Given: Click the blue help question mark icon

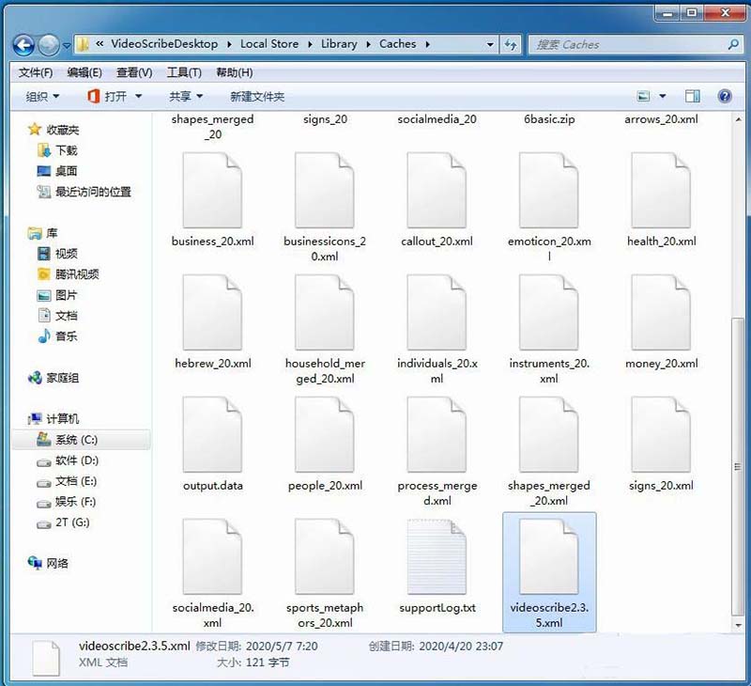Looking at the screenshot, I should [x=725, y=97].
